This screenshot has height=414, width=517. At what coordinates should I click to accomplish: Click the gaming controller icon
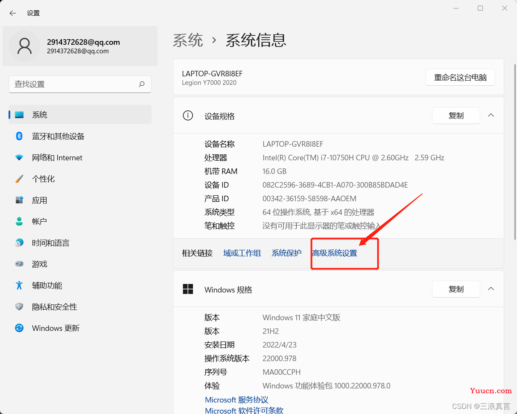[x=19, y=264]
